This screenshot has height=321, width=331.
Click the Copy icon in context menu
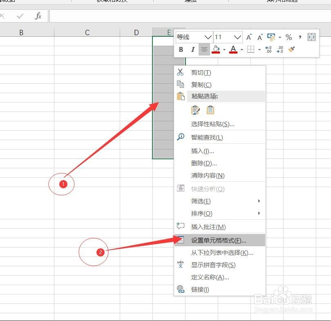[181, 84]
